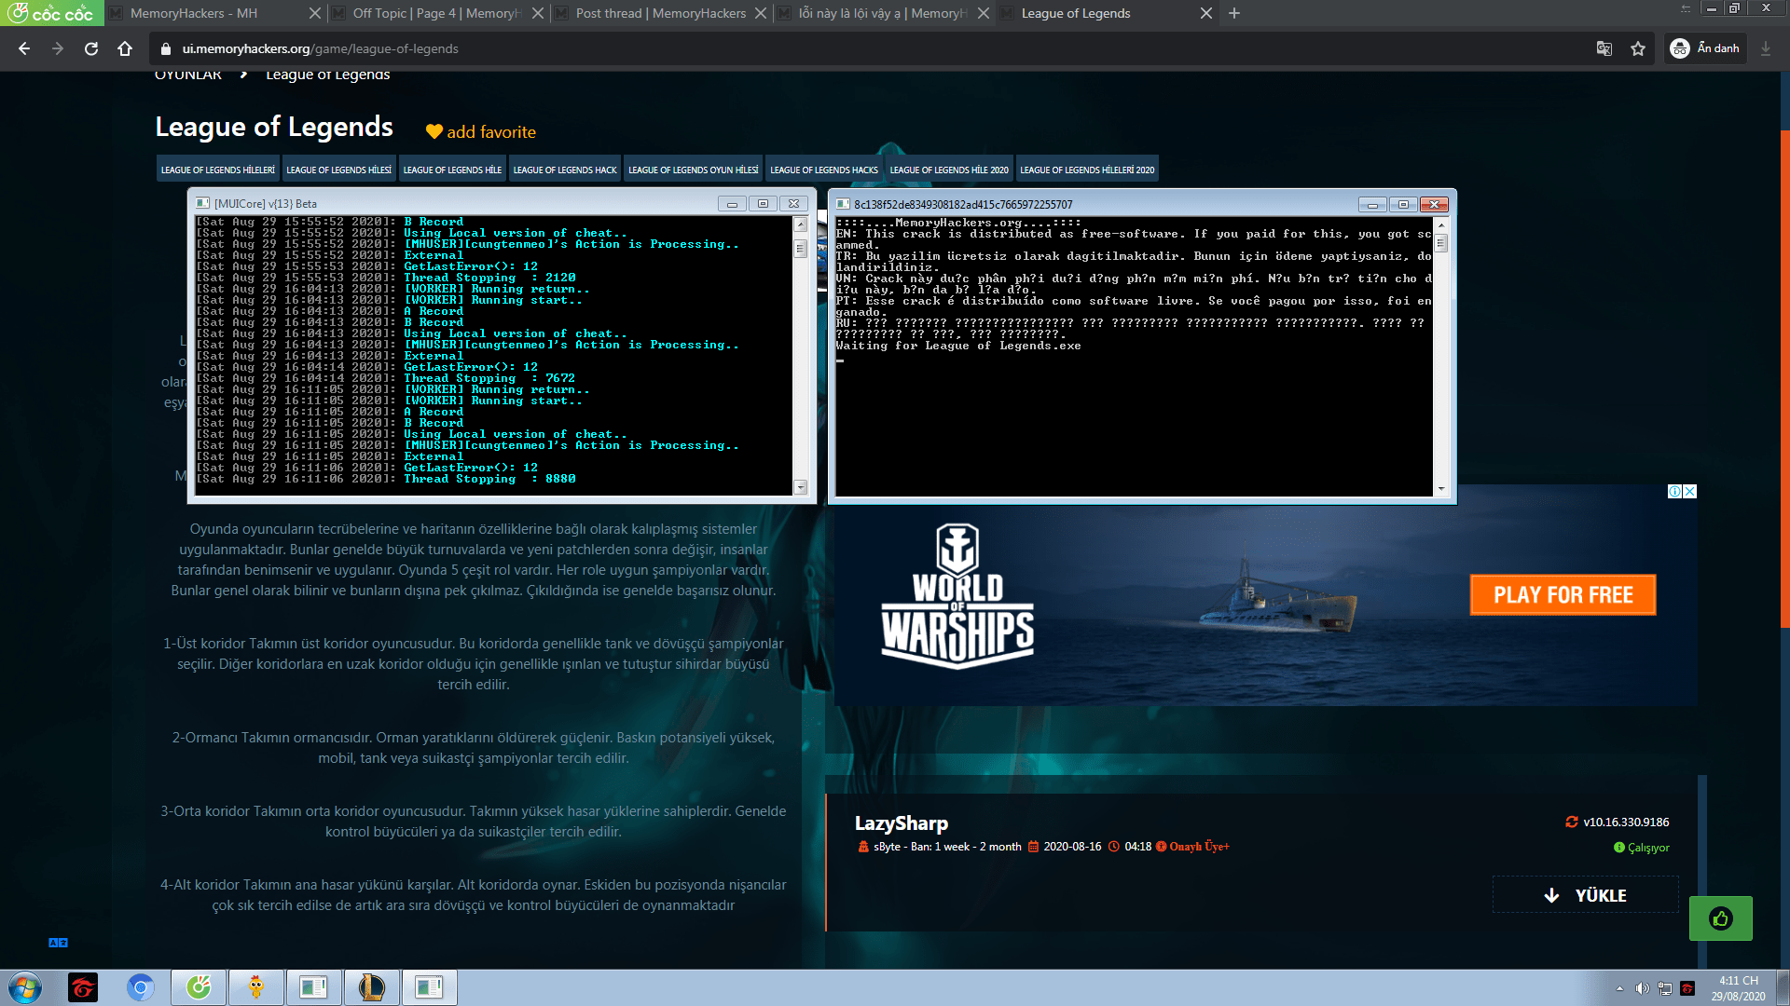Open the League of Legends taskbar icon
The height and width of the screenshot is (1006, 1790).
372,987
